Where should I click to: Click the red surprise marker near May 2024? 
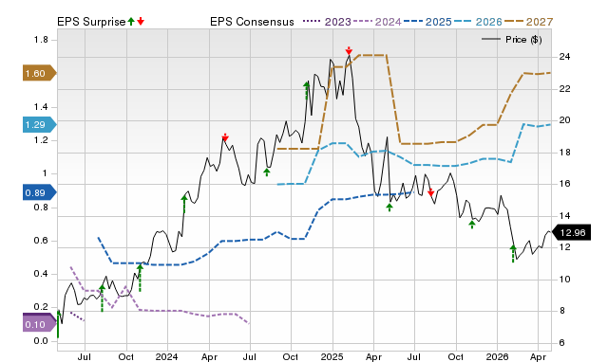click(225, 136)
